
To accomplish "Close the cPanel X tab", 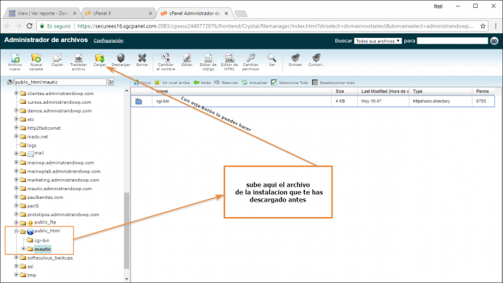I will pos(150,14).
